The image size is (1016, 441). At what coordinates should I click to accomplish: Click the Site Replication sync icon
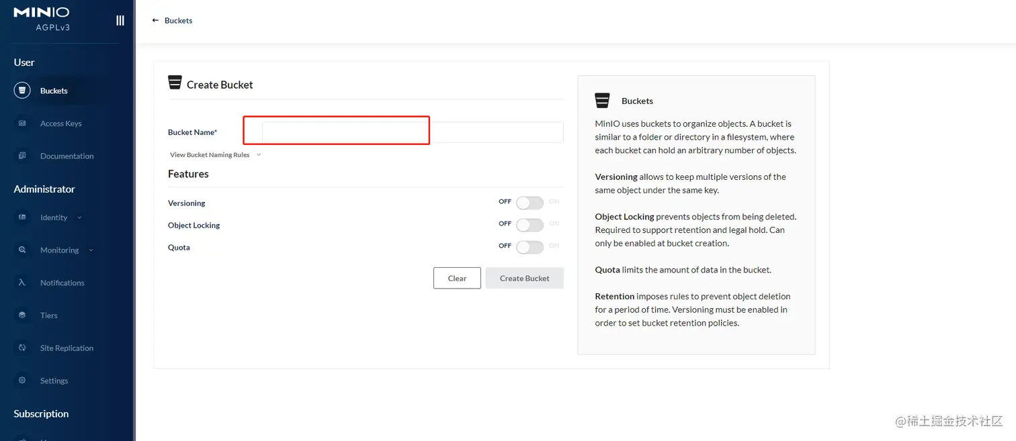(x=22, y=348)
